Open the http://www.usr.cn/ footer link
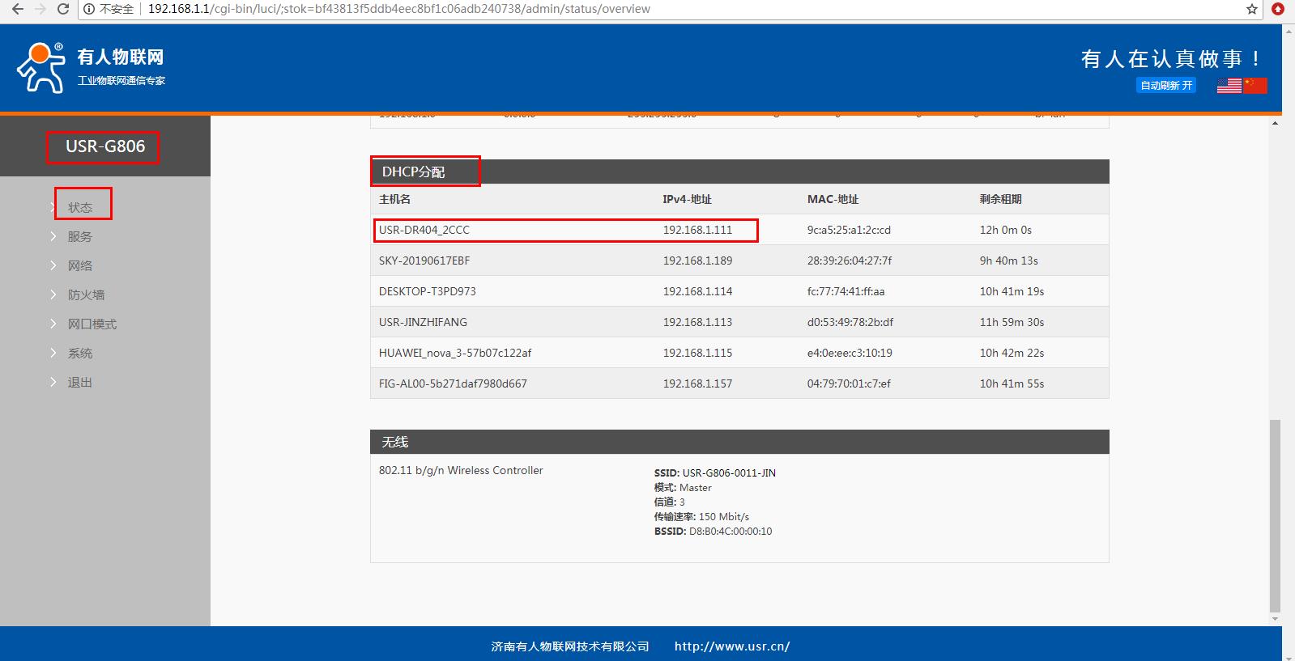Viewport: 1295px width, 661px height. click(x=731, y=646)
